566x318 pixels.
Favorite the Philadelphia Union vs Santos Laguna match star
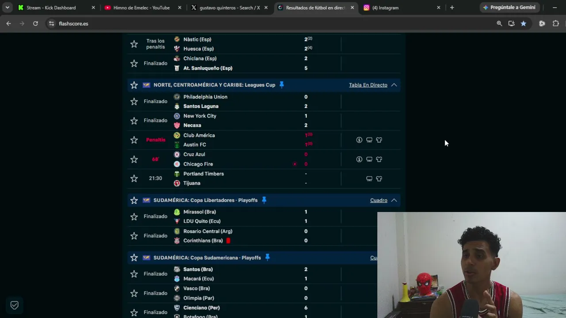click(x=134, y=102)
